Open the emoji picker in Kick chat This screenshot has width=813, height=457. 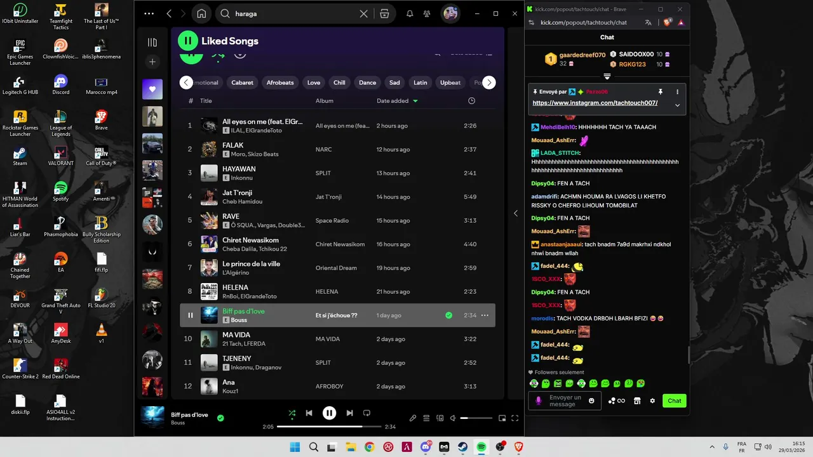[591, 401]
